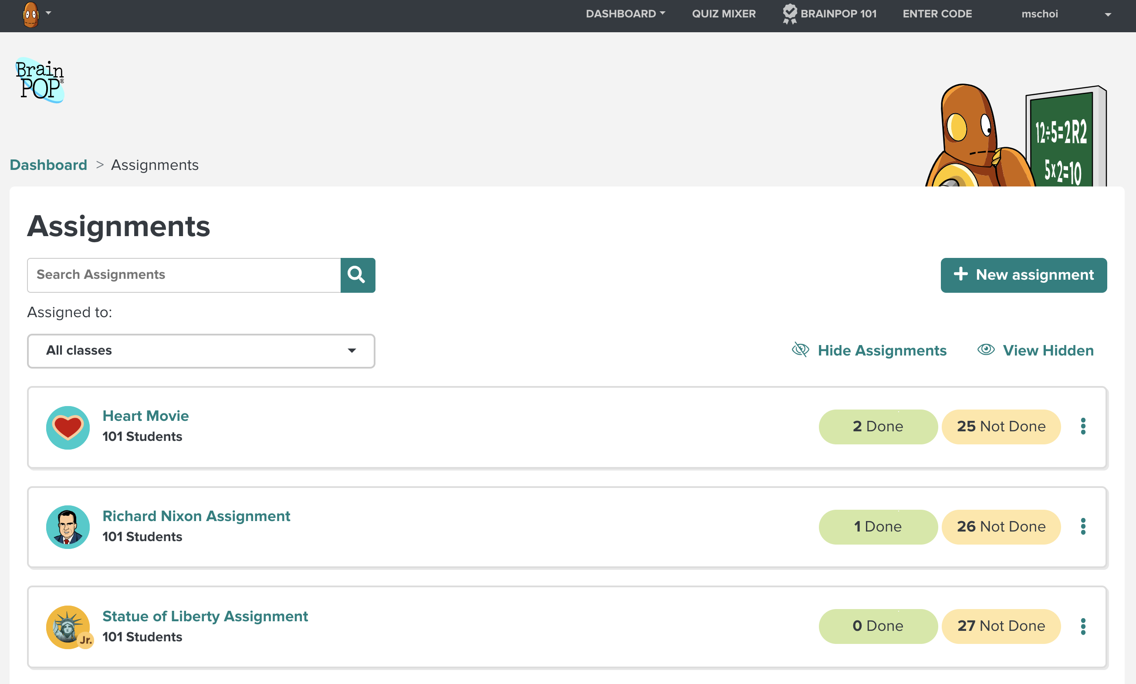Click 27 Not Done for Statue of Liberty
This screenshot has width=1136, height=684.
pos(1001,626)
